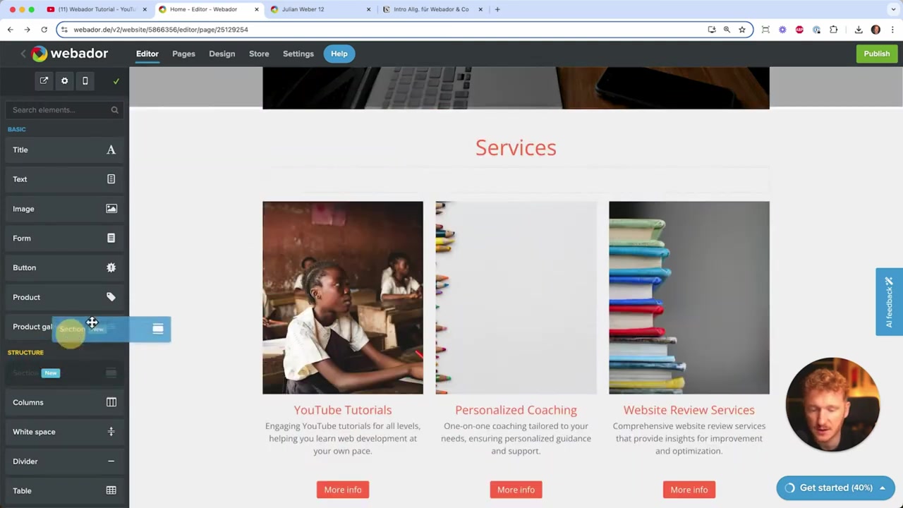The image size is (903, 508).
Task: Select the Divider element icon
Action: [111, 461]
